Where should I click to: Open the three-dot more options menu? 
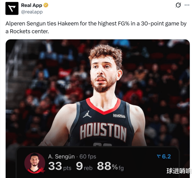(x=187, y=5)
